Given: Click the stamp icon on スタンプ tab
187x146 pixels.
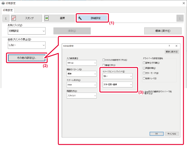Looking at the screenshot, I should pos(14,18).
